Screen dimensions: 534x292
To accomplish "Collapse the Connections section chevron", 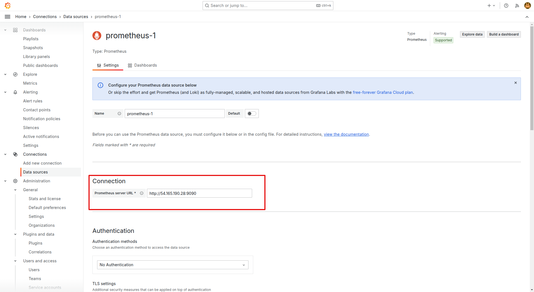I will (5, 154).
